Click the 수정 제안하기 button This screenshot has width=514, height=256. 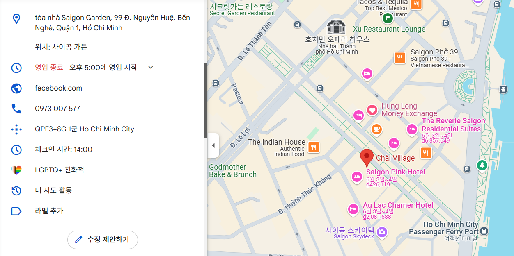click(103, 240)
